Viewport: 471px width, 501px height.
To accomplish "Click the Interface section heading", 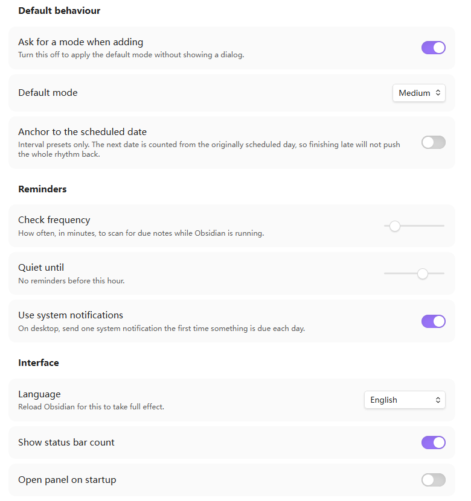I will [39, 363].
